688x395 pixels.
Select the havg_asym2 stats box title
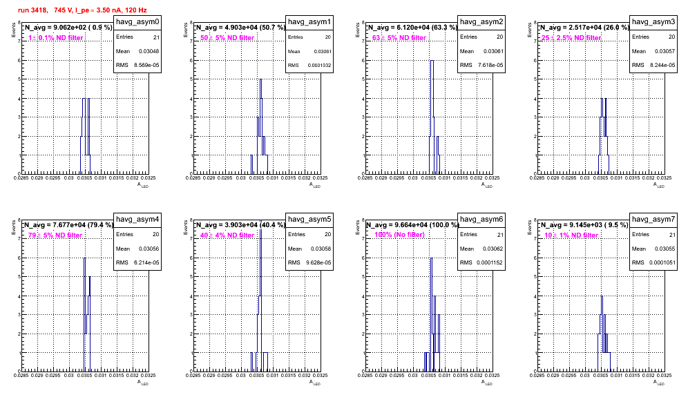point(481,22)
